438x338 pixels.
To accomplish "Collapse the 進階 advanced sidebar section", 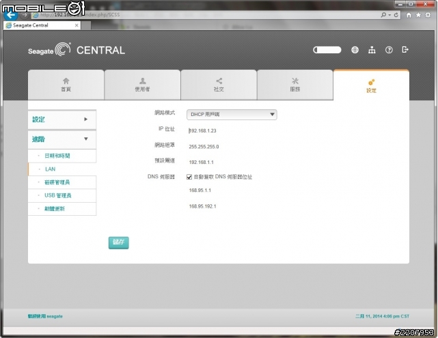I will tap(62, 139).
